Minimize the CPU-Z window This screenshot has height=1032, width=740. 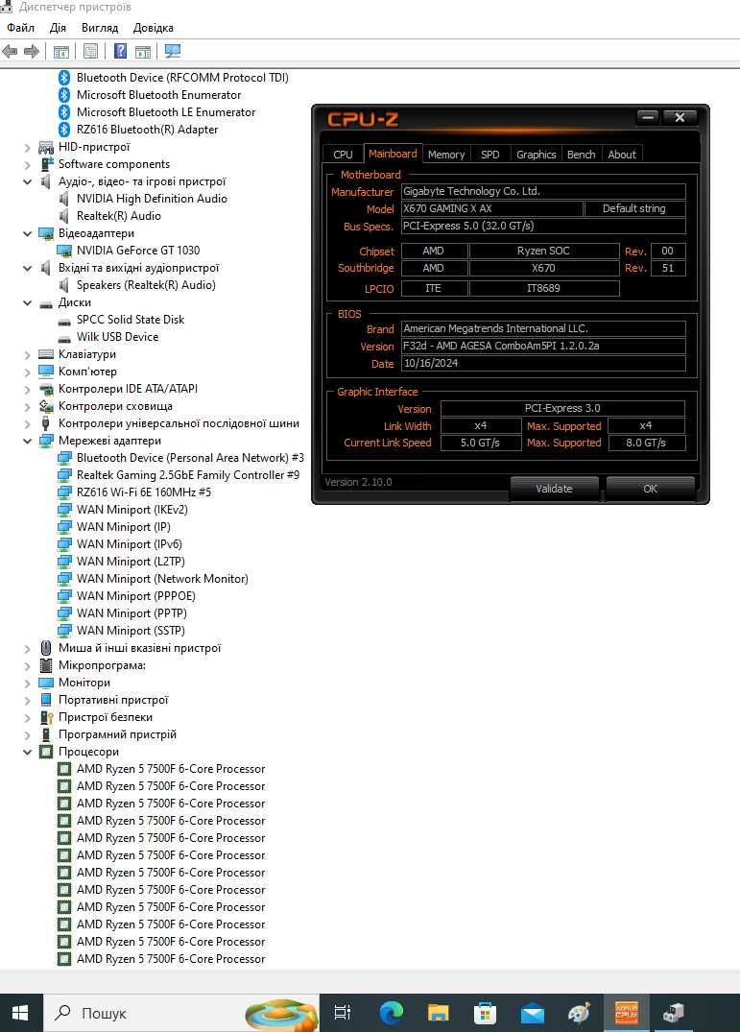pos(647,117)
